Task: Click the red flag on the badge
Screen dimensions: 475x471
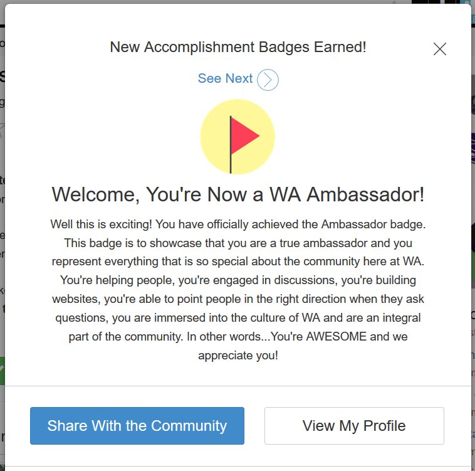Action: (244, 135)
